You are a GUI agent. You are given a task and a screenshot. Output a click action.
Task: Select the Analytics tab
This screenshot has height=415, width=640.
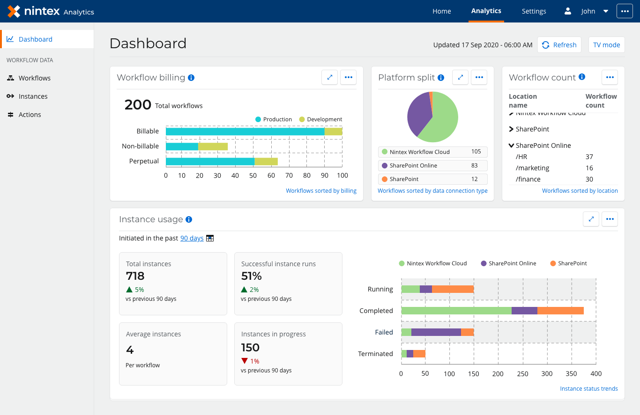pyautogui.click(x=486, y=11)
